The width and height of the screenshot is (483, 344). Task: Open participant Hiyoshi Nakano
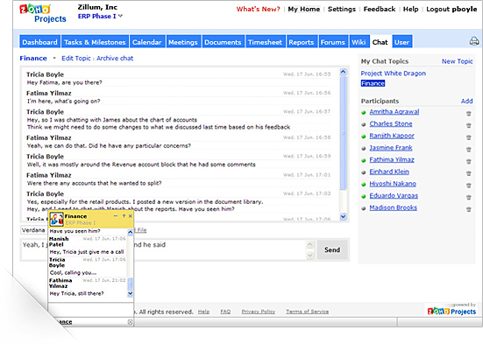(x=393, y=184)
